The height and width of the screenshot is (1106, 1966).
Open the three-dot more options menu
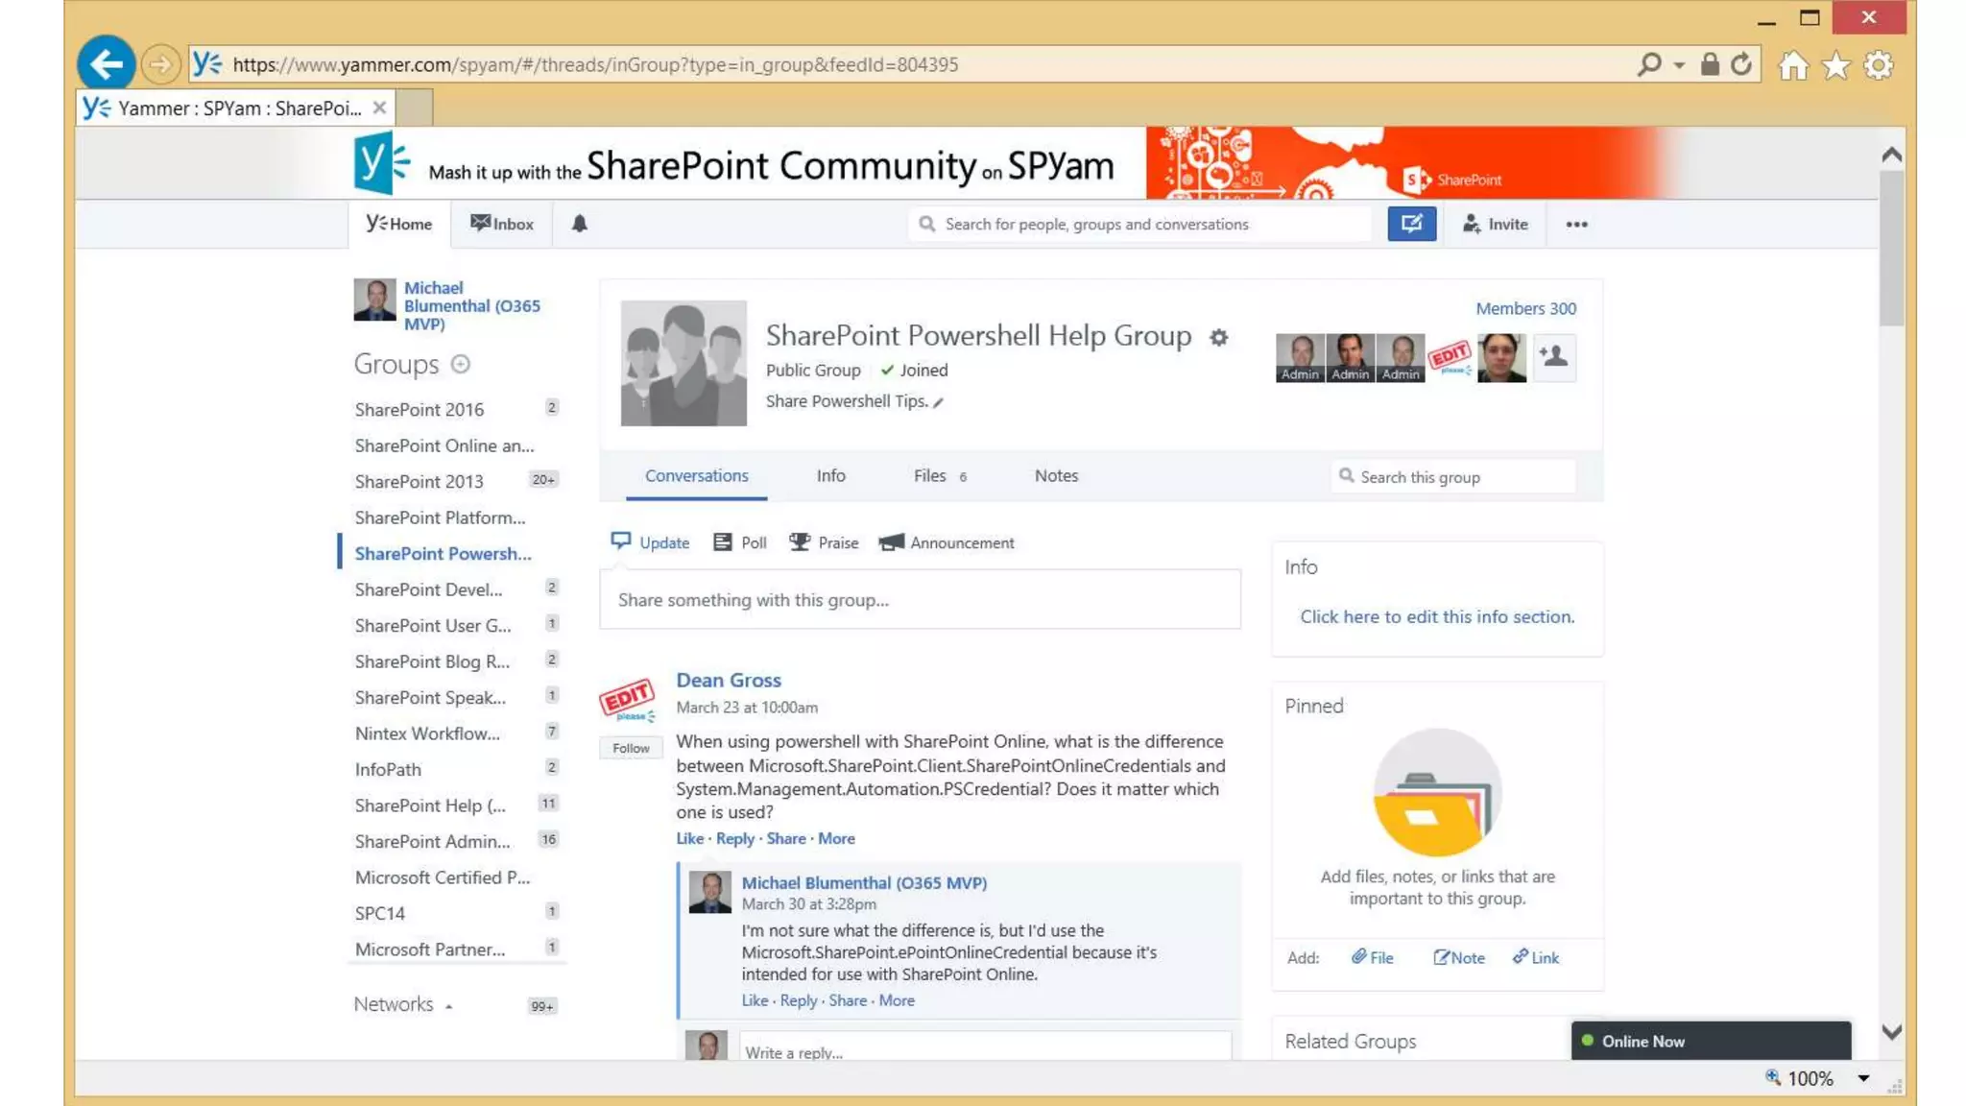pyautogui.click(x=1576, y=225)
